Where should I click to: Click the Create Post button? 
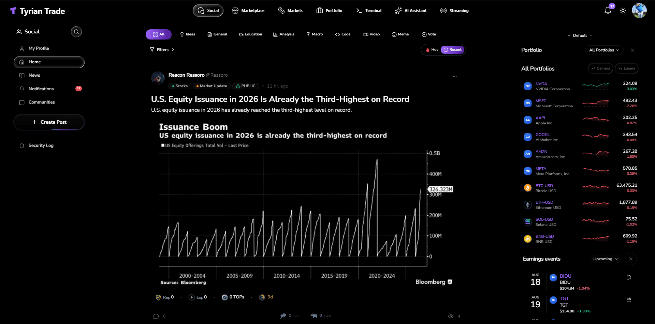49,122
